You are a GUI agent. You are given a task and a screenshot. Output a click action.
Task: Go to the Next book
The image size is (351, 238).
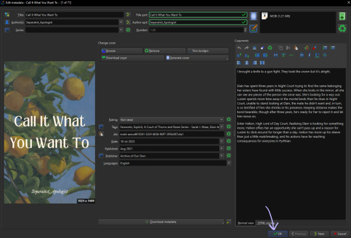click(319, 233)
